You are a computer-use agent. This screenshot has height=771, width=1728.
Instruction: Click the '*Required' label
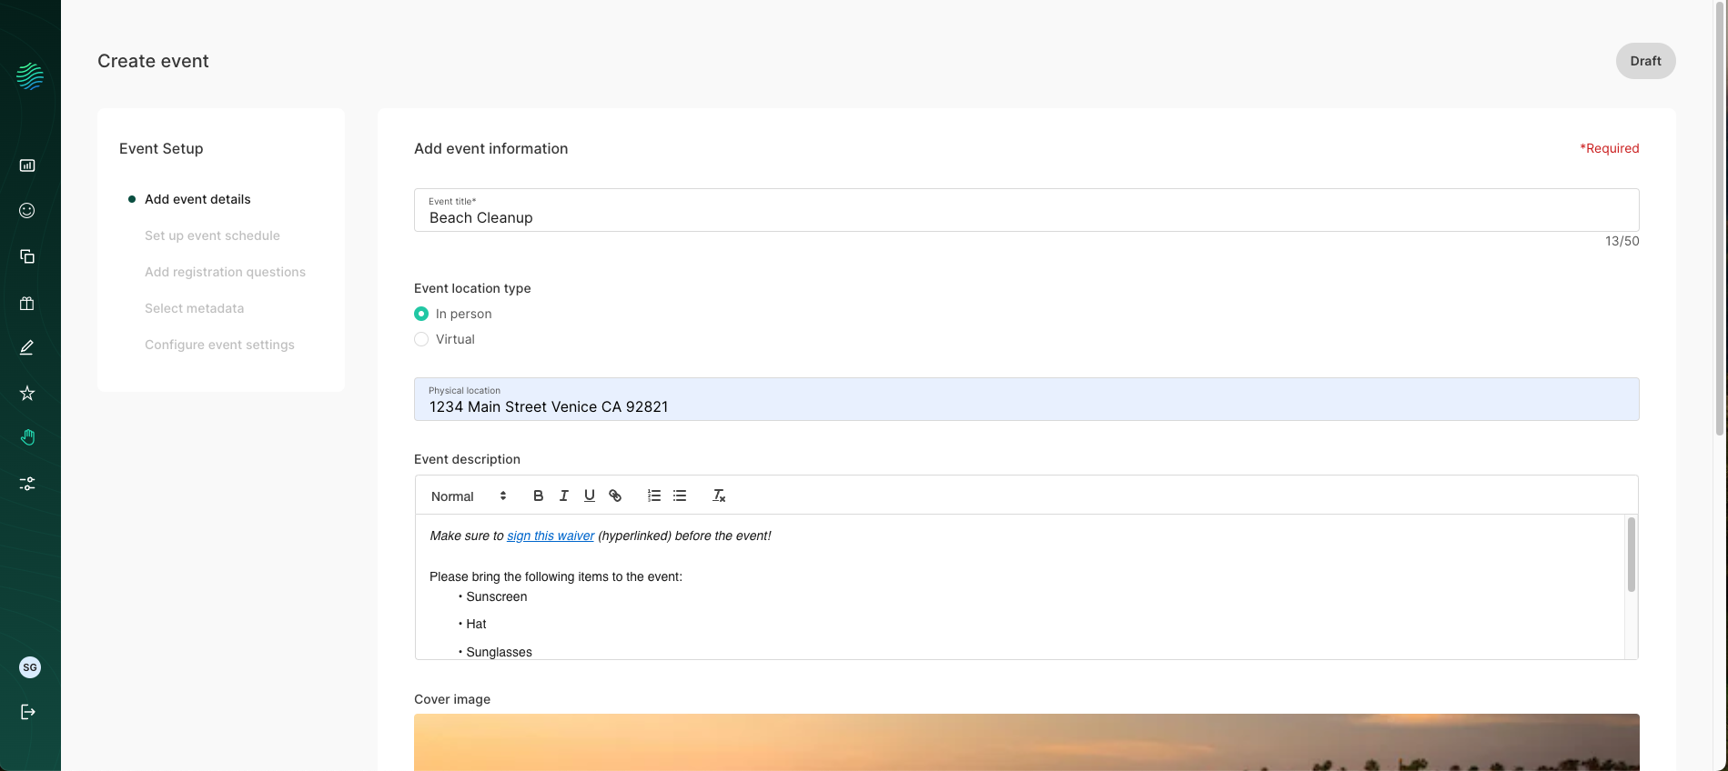point(1609,148)
